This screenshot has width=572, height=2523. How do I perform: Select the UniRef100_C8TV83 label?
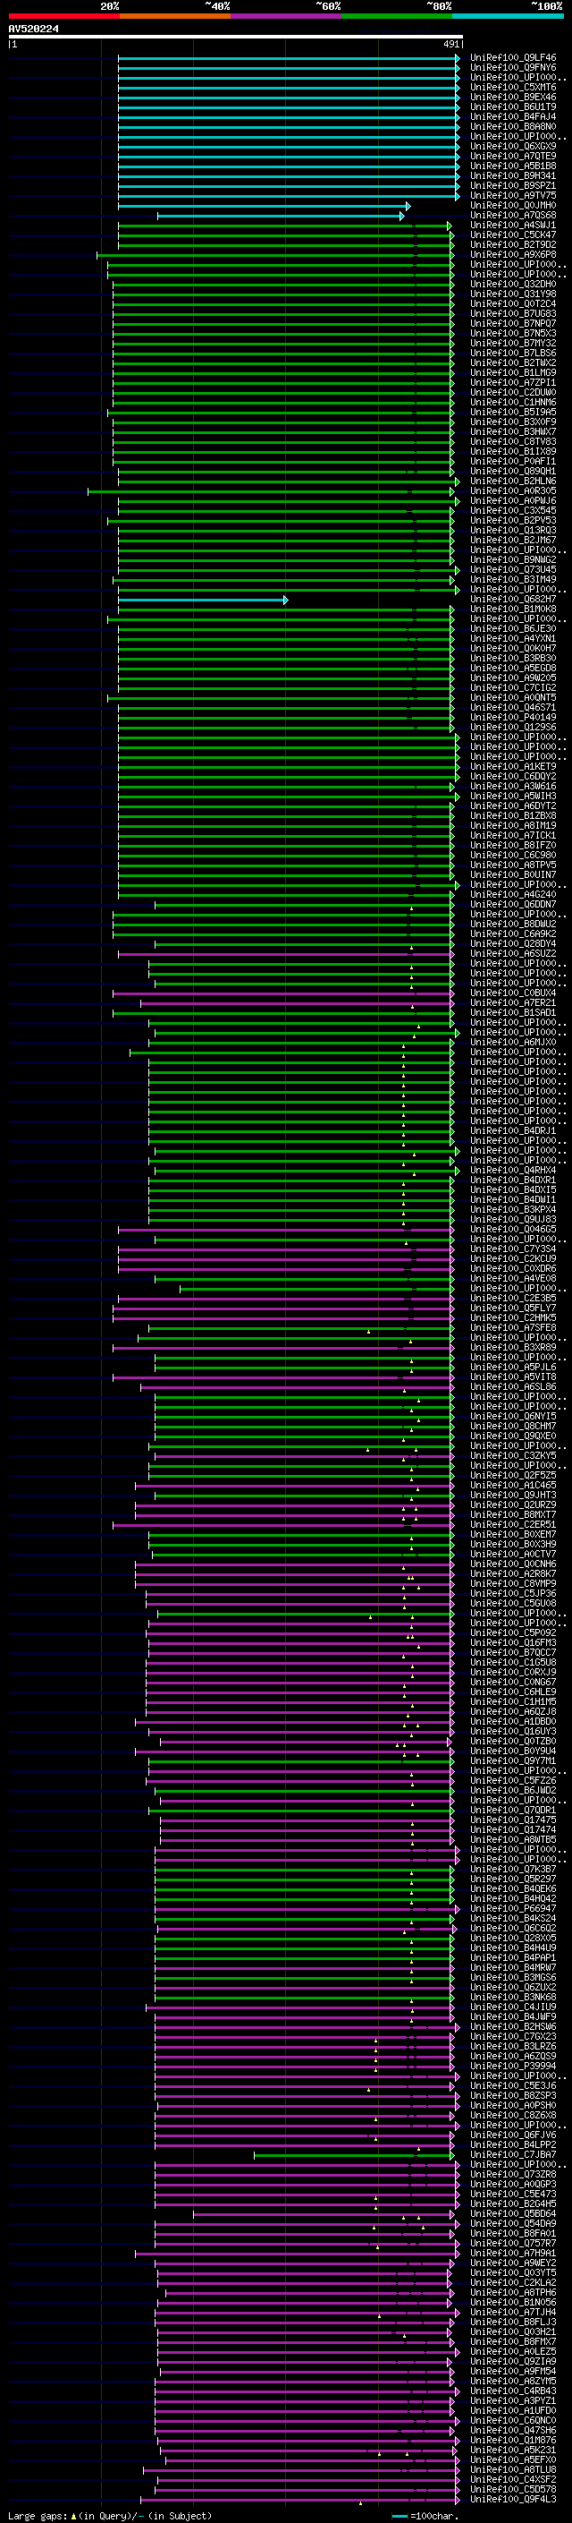513,442
